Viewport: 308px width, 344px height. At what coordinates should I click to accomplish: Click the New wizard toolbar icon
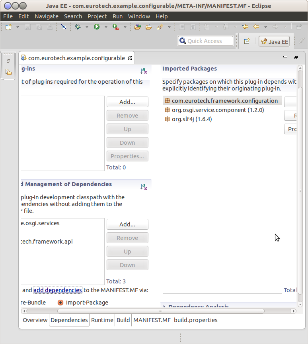[8, 27]
